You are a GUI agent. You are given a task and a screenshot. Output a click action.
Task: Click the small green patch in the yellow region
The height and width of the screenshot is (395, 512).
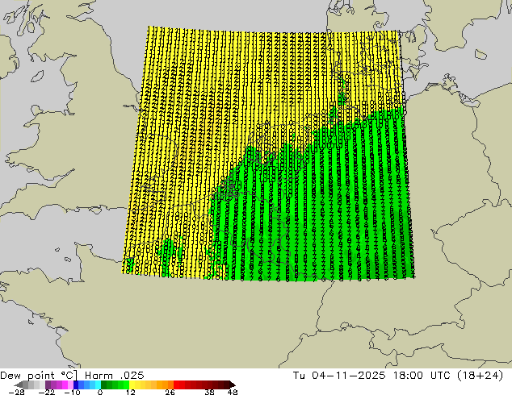[x=168, y=256]
